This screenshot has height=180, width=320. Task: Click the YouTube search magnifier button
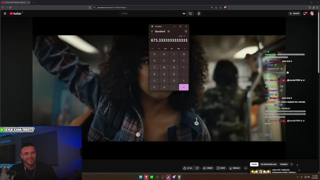(190, 13)
